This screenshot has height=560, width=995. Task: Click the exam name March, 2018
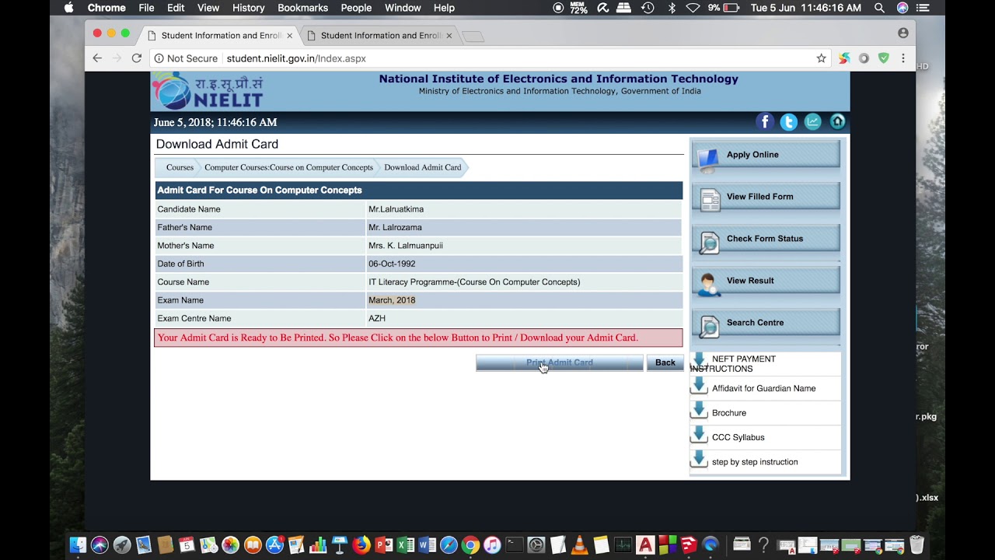click(x=392, y=300)
